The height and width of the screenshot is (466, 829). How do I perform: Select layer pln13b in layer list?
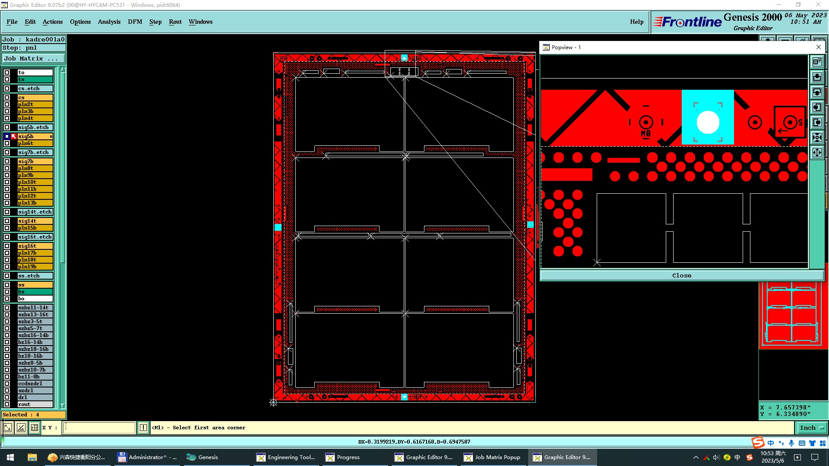point(35,203)
